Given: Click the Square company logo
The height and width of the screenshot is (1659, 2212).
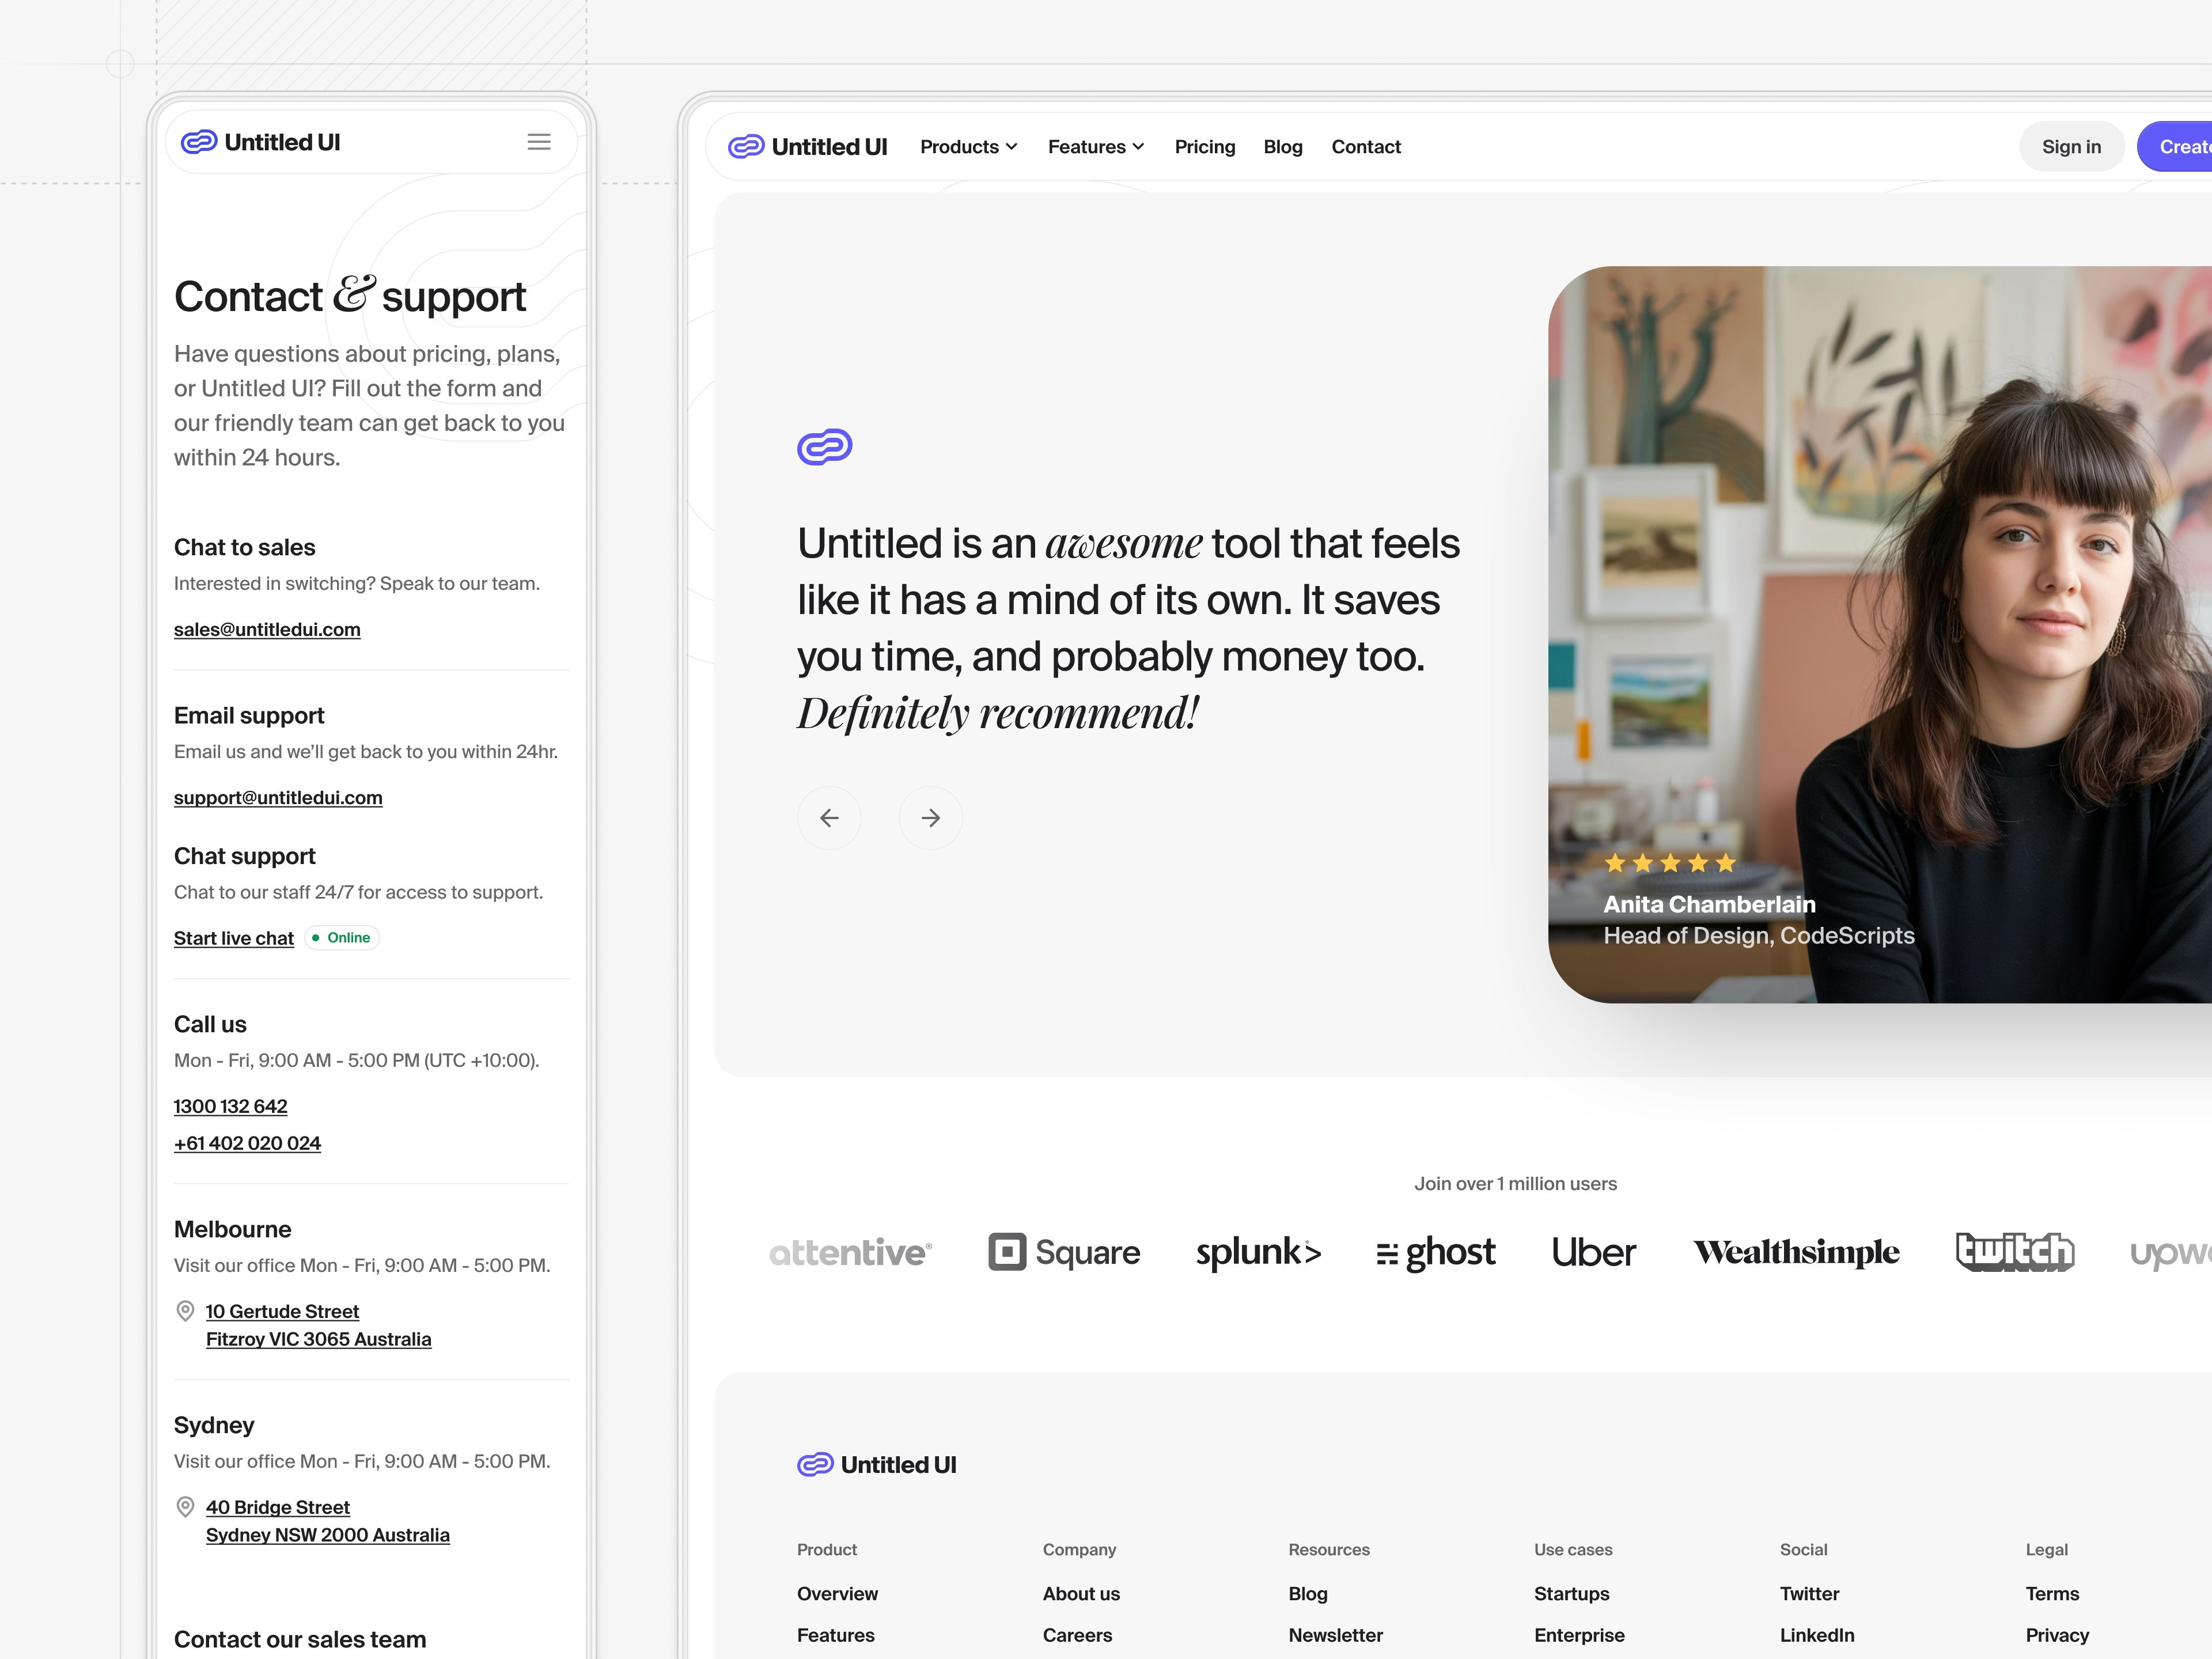Looking at the screenshot, I should pyautogui.click(x=1064, y=1252).
